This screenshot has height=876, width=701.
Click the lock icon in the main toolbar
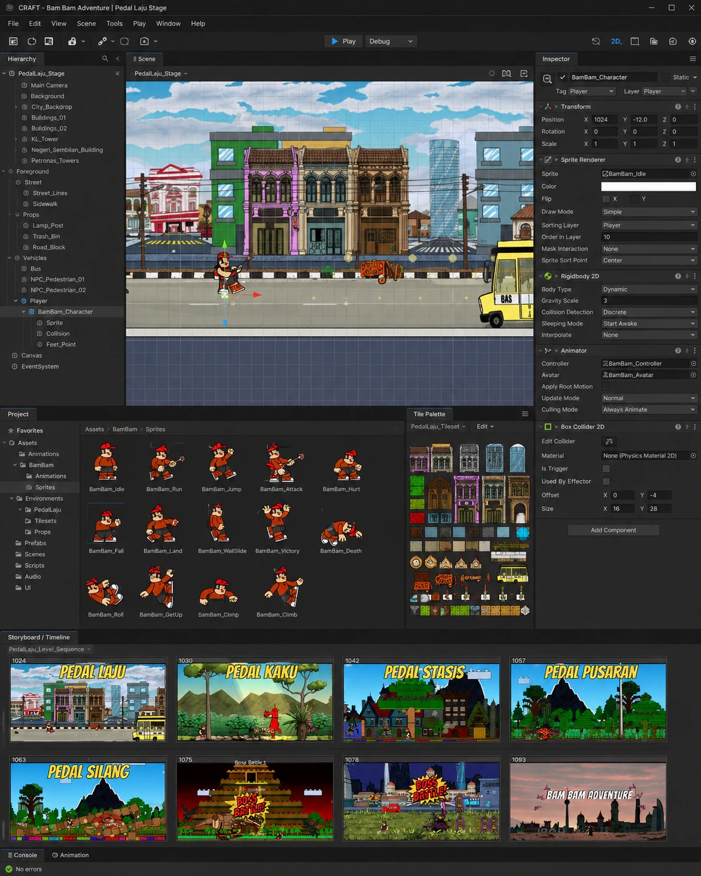[x=72, y=41]
